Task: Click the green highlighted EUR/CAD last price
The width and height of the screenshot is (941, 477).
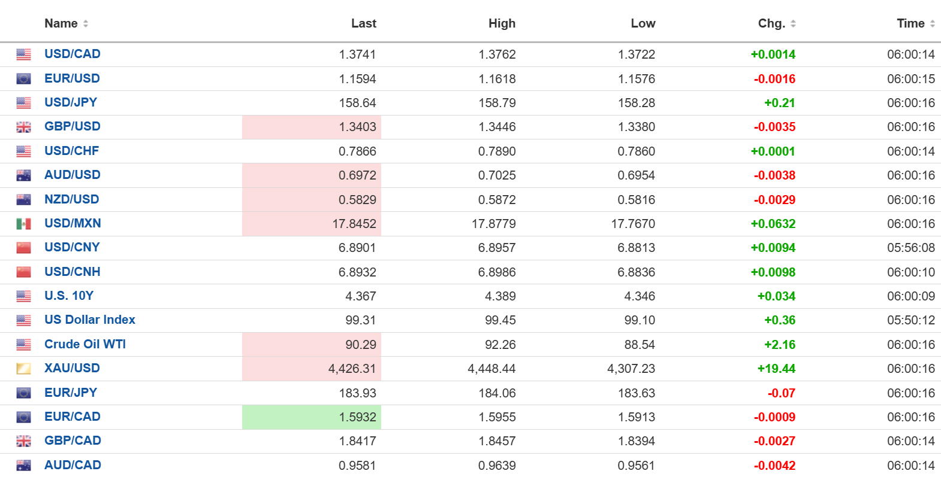Action: tap(357, 417)
